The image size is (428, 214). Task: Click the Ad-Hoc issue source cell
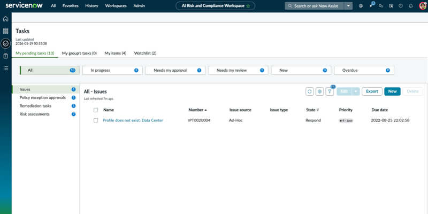[236, 120]
